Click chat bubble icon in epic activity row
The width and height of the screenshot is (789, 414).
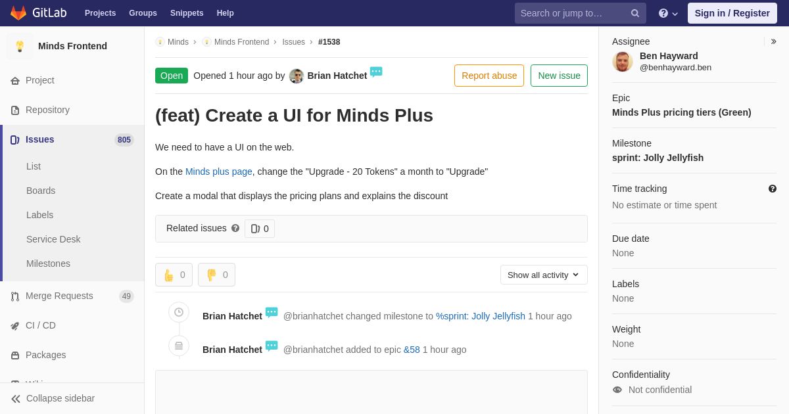pyautogui.click(x=272, y=346)
